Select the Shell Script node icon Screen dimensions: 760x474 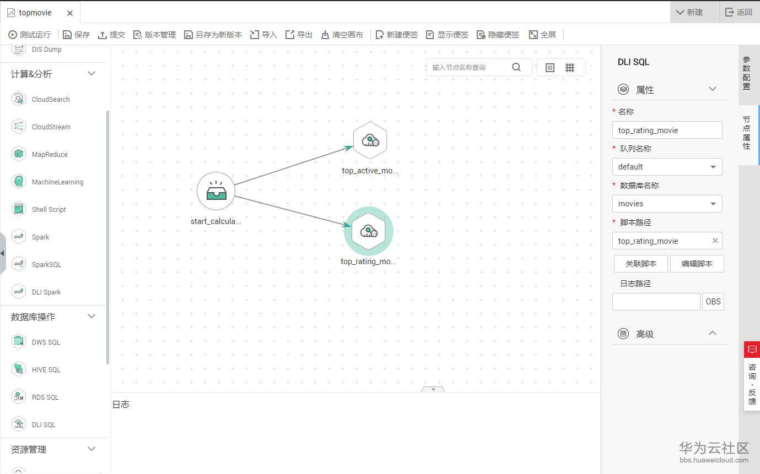coord(19,209)
